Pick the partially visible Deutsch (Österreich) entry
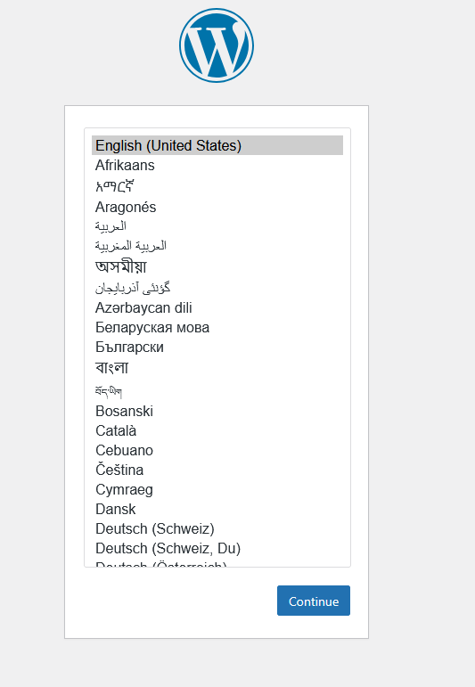This screenshot has height=687, width=475. pyautogui.click(x=217, y=563)
